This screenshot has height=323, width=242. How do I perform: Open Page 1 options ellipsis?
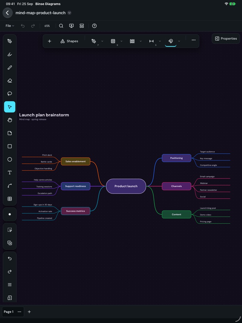(x=19, y=312)
